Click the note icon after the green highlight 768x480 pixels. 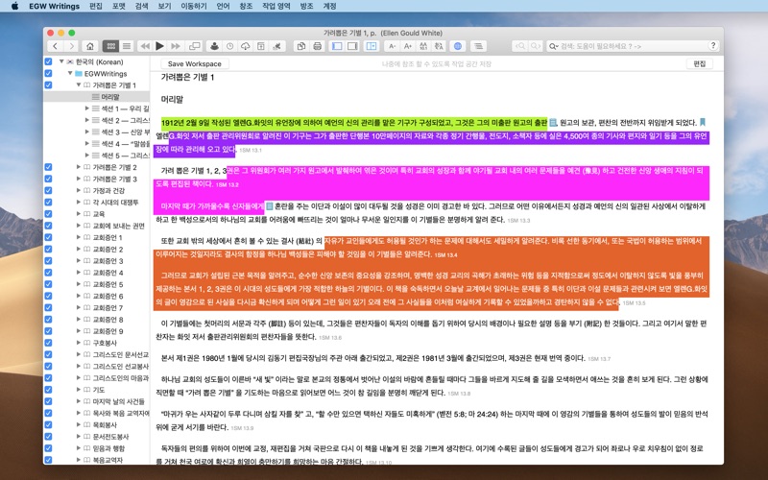(x=553, y=123)
